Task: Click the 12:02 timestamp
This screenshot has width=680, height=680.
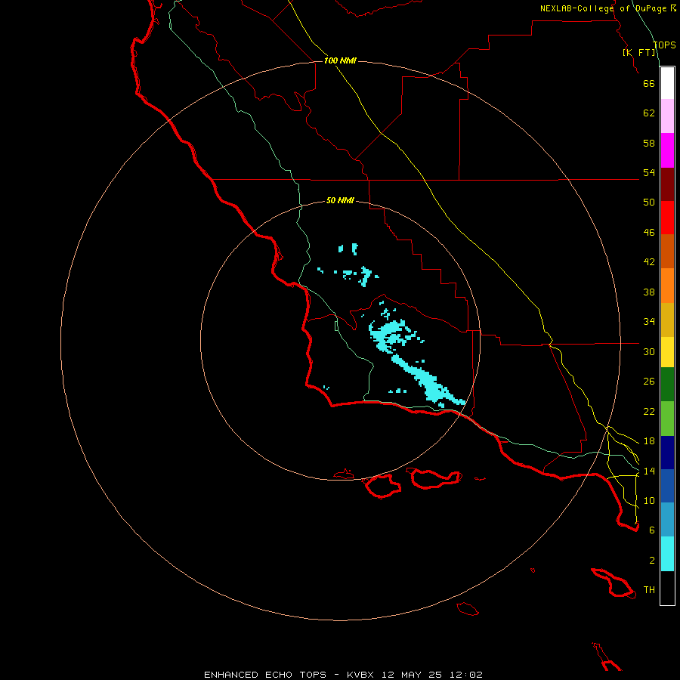Action: (x=465, y=675)
